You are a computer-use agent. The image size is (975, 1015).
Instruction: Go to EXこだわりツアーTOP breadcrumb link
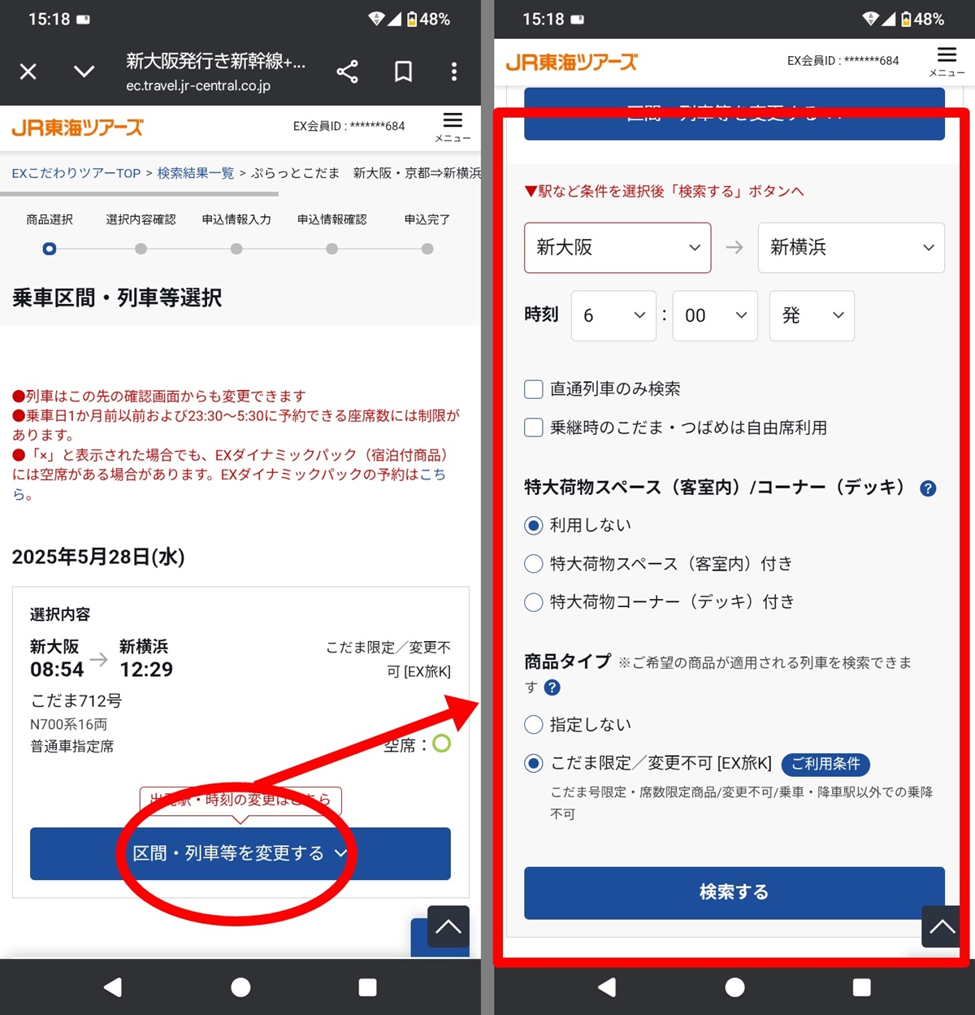tap(76, 173)
